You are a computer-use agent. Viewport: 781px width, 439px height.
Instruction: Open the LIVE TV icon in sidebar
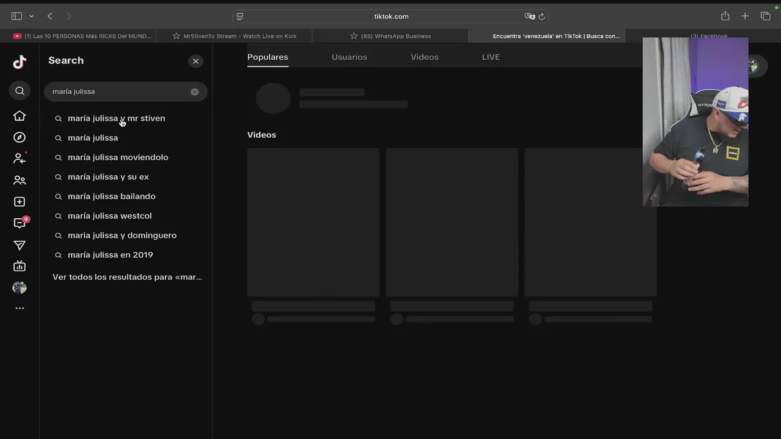pos(20,266)
